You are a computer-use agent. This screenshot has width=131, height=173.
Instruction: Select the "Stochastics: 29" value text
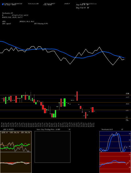tap(8, 13)
